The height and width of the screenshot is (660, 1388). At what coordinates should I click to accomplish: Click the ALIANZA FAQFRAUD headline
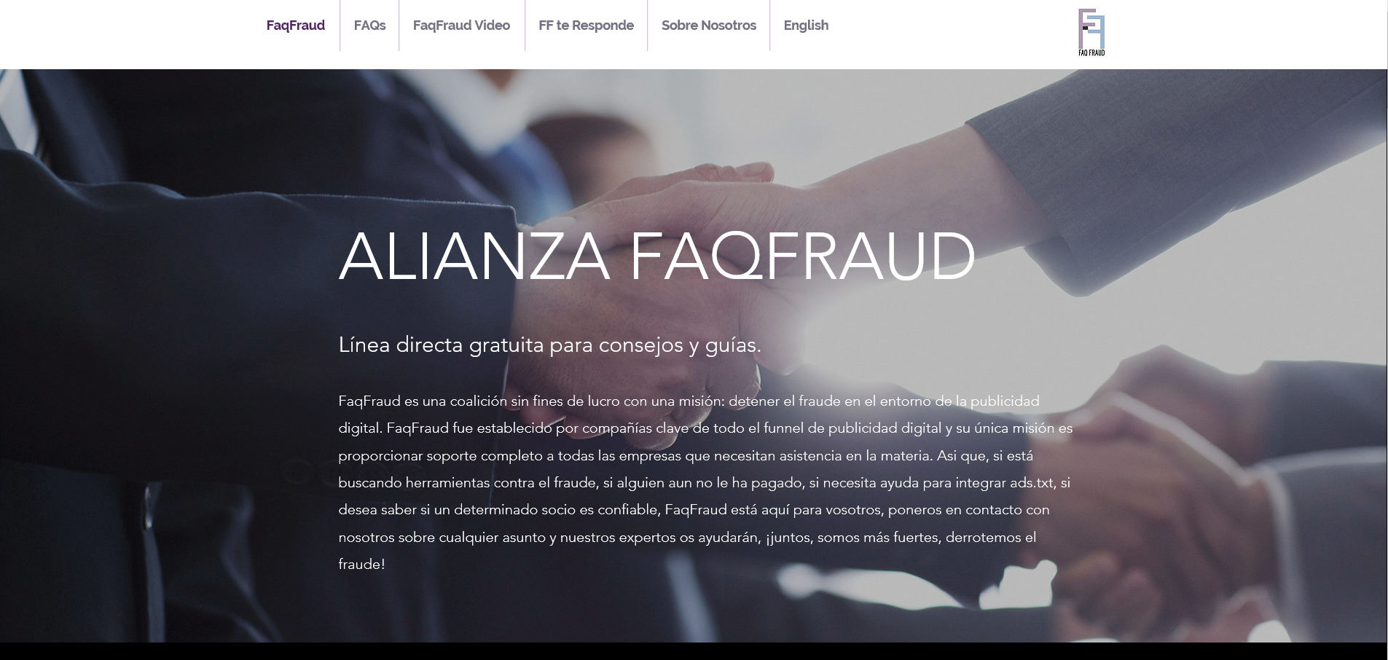pyautogui.click(x=656, y=256)
